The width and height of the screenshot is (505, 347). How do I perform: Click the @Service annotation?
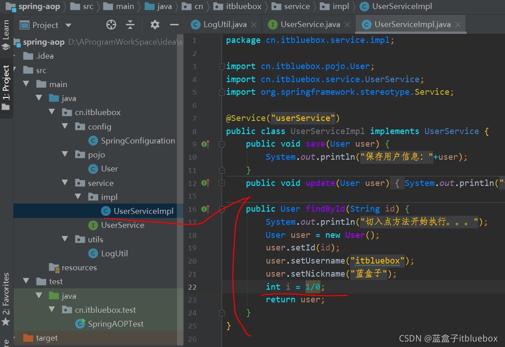coord(246,118)
